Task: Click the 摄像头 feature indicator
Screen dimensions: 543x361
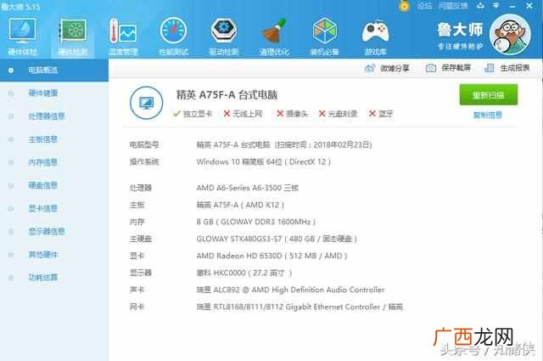Action: tap(292, 114)
